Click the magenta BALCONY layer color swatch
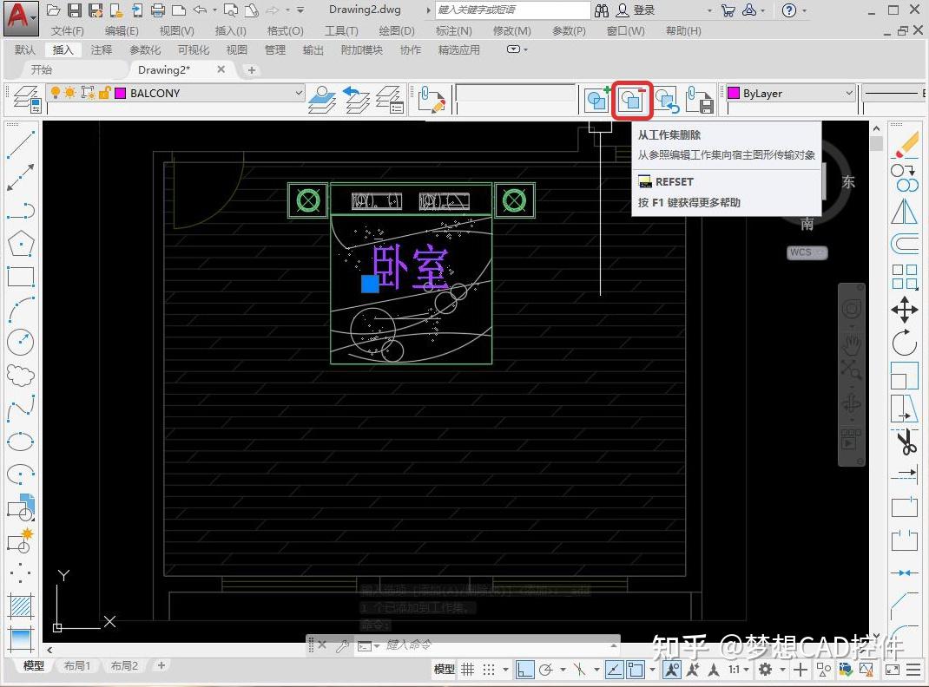 [x=121, y=93]
